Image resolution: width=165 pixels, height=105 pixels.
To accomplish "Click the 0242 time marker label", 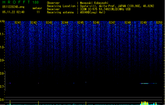I will tap(34, 23).
